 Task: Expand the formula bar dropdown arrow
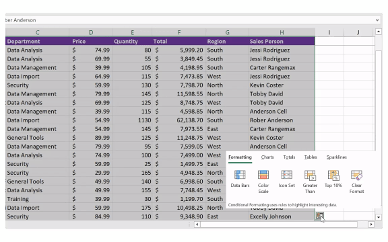(x=377, y=20)
